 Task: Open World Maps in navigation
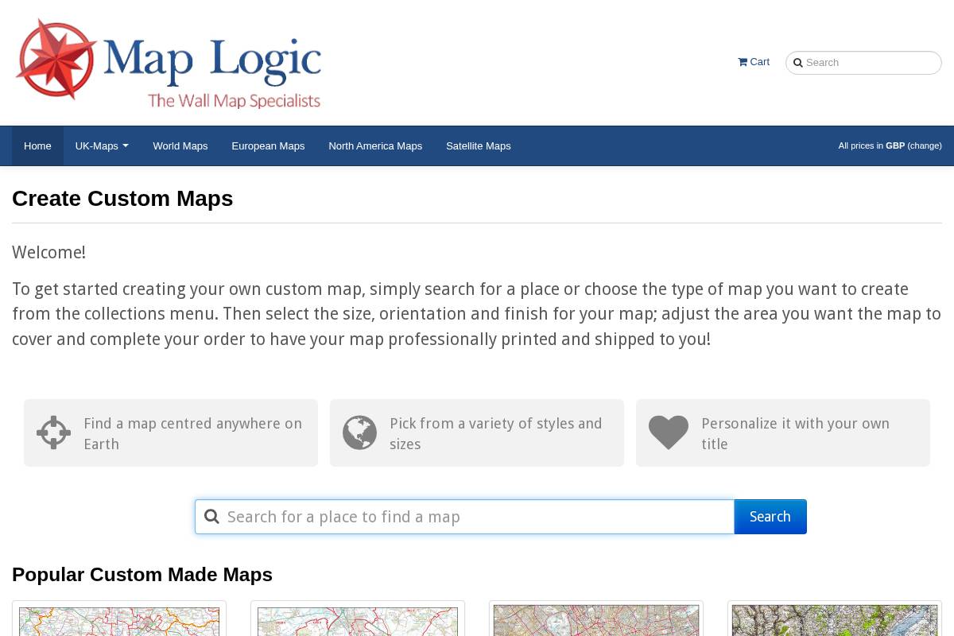[x=180, y=145]
